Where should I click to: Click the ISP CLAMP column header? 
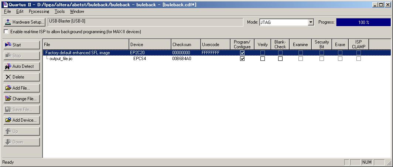[359, 45]
